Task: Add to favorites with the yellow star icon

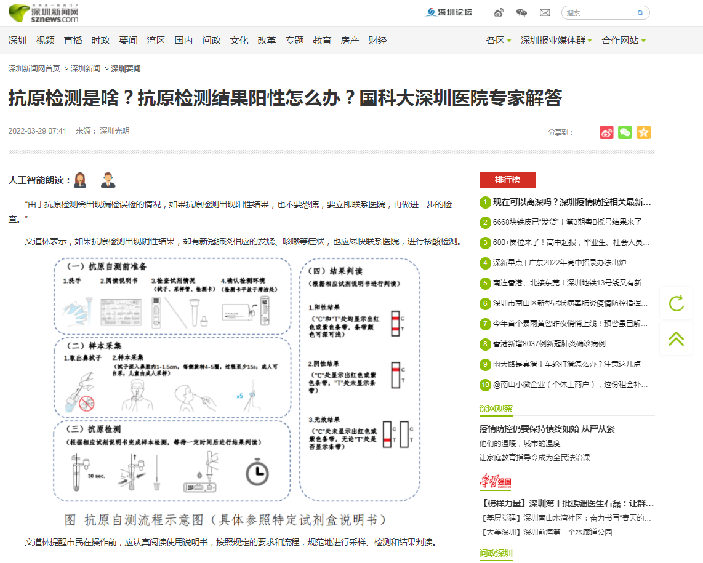Action: pos(643,132)
